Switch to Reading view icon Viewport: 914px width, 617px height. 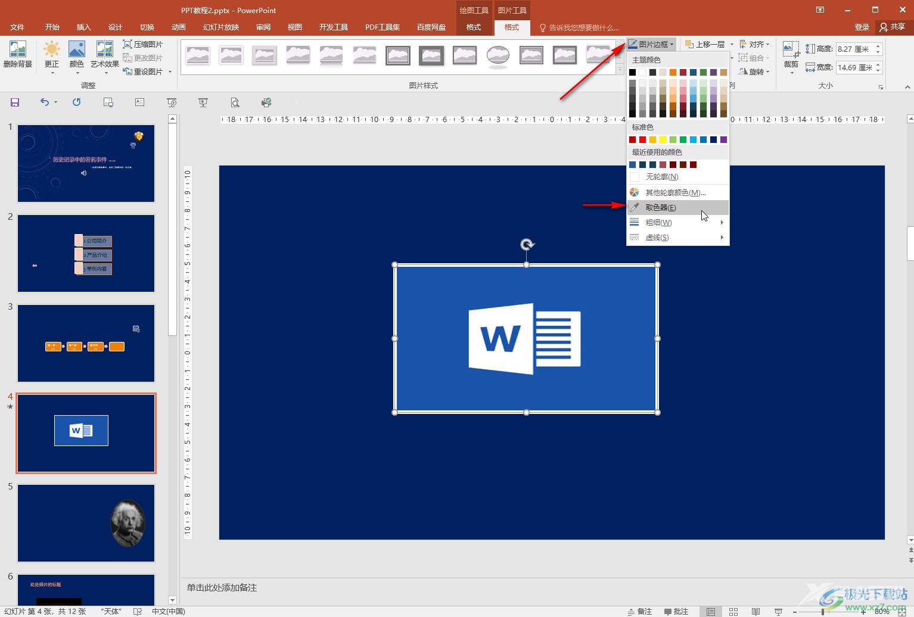click(756, 611)
